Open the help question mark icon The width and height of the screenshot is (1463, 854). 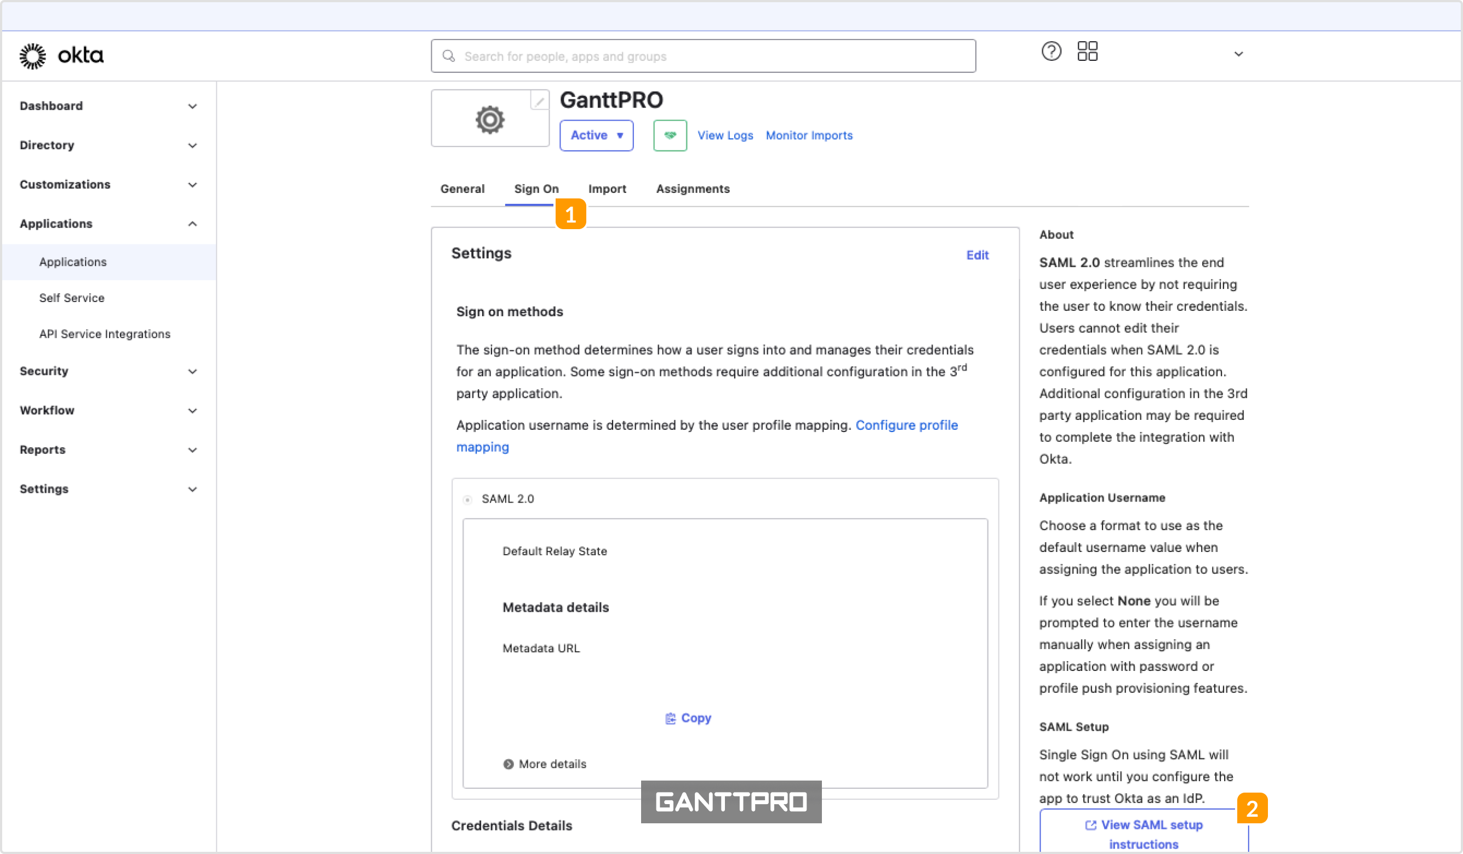pyautogui.click(x=1051, y=51)
